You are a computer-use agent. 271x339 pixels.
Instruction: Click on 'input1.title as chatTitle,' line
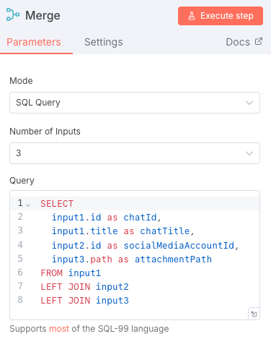pyautogui.click(x=123, y=231)
